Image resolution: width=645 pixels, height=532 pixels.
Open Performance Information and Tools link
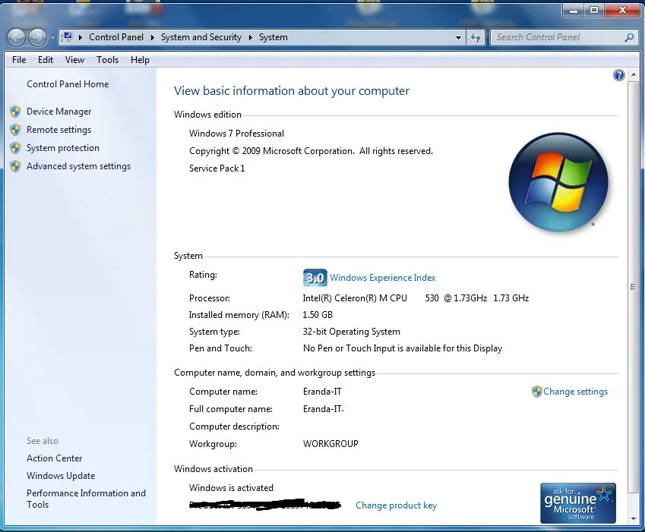pos(86,499)
